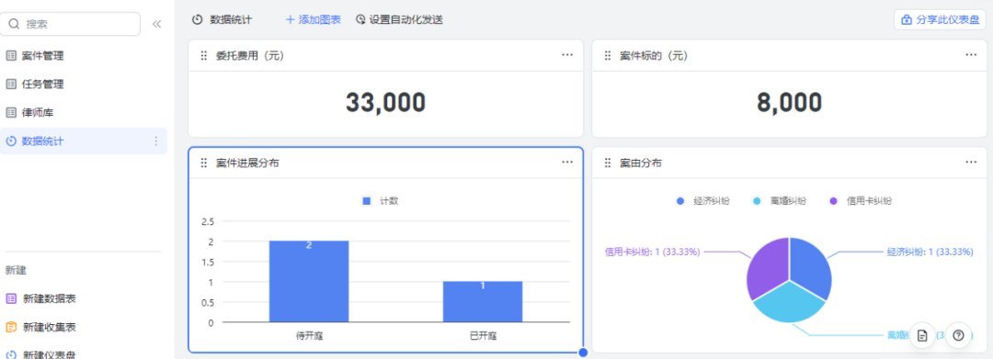Screen dimensions: 993x359
Task: Click 委托费用（元） card title
Action: tap(250, 56)
